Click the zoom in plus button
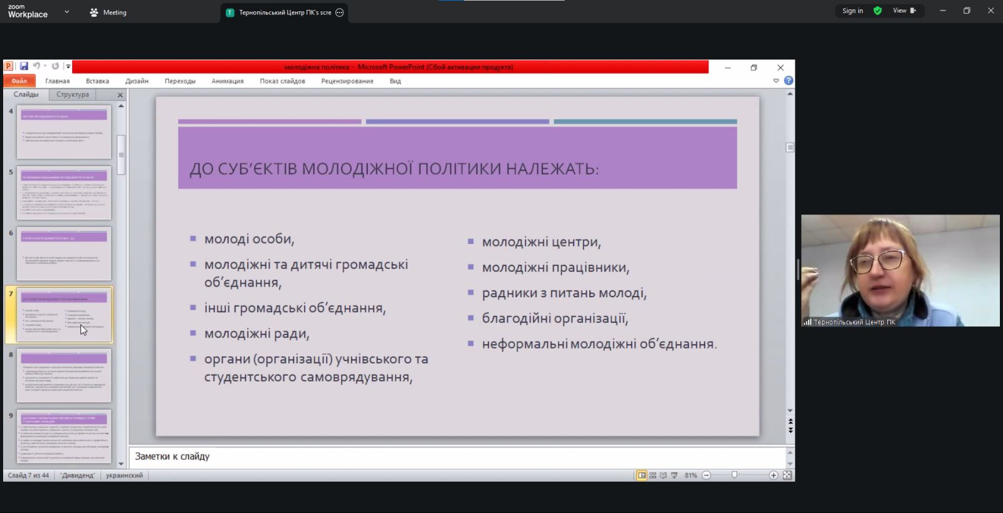The height and width of the screenshot is (513, 1003). (774, 475)
